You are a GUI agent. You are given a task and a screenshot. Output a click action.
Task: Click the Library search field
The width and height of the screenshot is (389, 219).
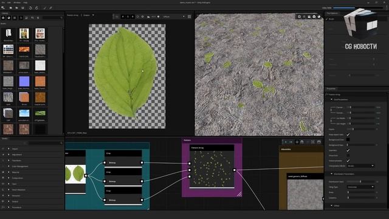(x=52, y=18)
